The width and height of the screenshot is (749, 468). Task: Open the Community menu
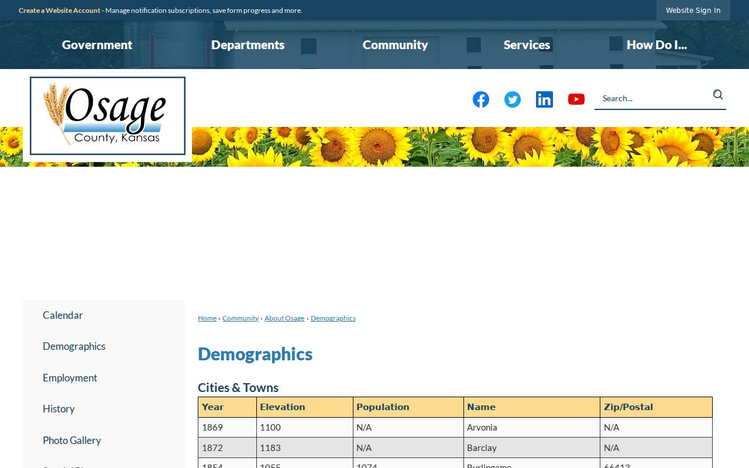(x=396, y=45)
